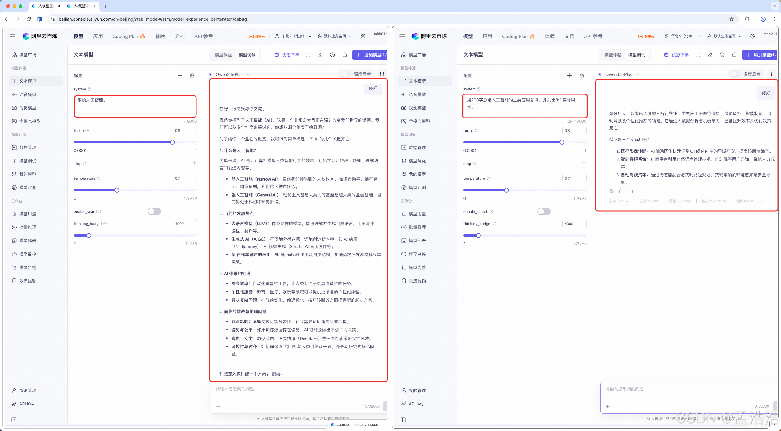Enable enable_search toggle in right window
This screenshot has width=781, height=431.
click(x=544, y=211)
